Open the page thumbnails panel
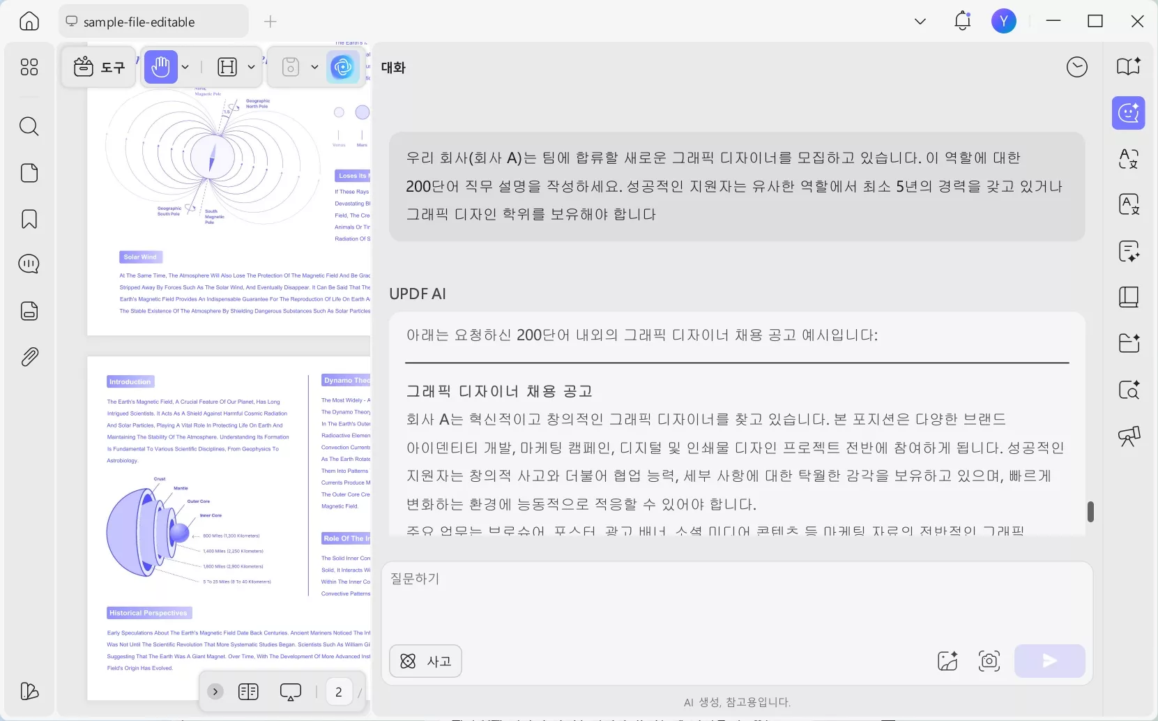Viewport: 1158px width, 721px height. [29, 173]
